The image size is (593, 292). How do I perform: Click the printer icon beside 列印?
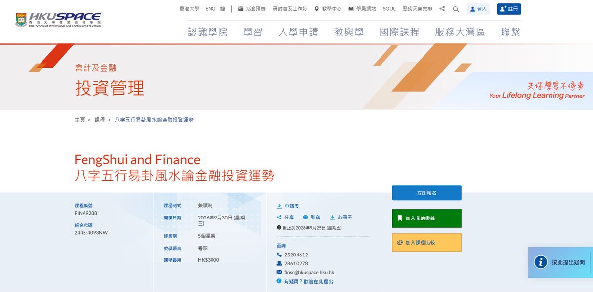click(x=305, y=217)
